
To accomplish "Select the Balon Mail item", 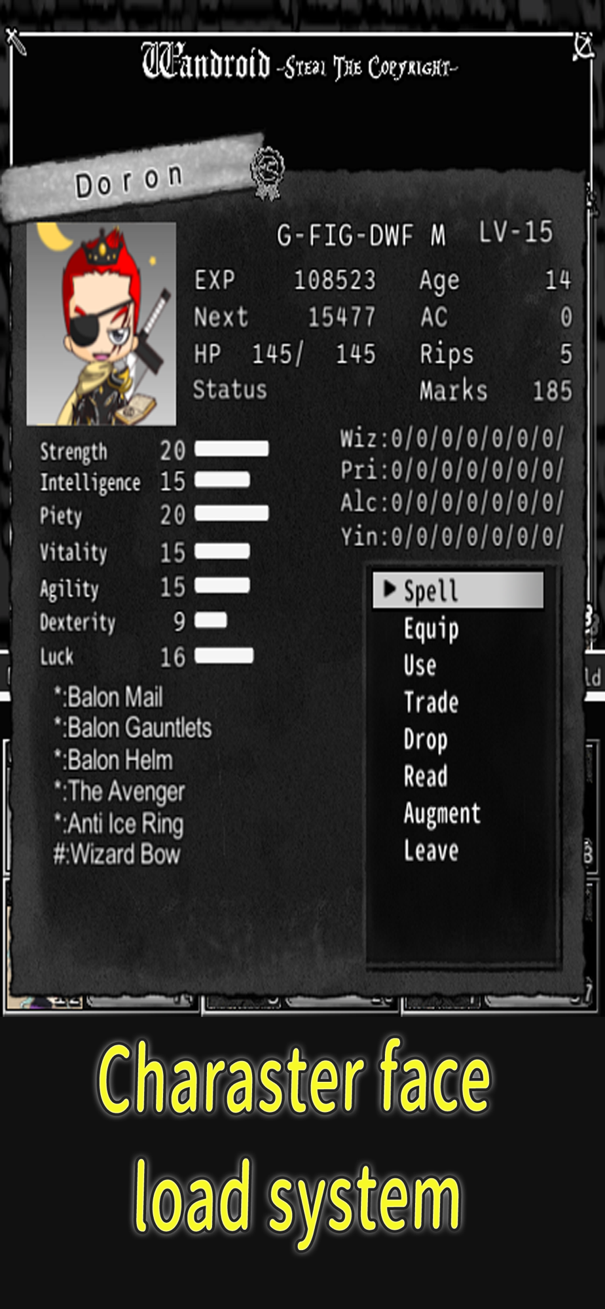I will pos(109,697).
